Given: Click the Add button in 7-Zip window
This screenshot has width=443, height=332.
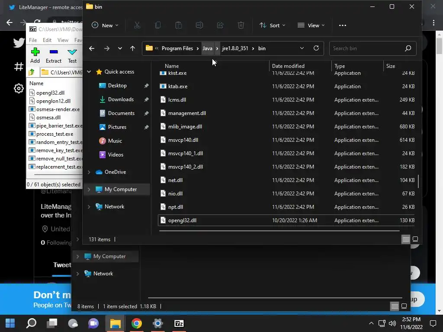Looking at the screenshot, I should point(35,56).
